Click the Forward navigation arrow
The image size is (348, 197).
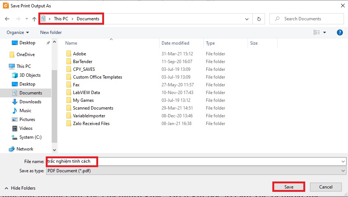point(18,19)
